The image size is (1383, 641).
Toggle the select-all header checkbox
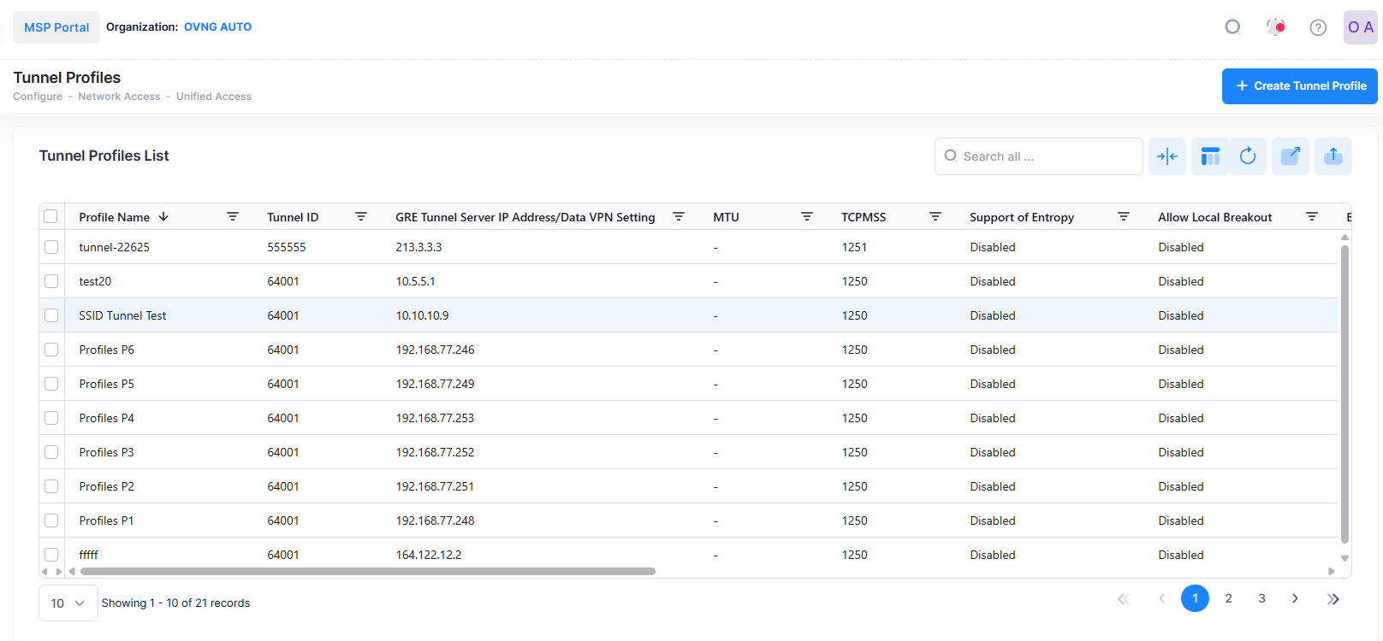point(51,217)
